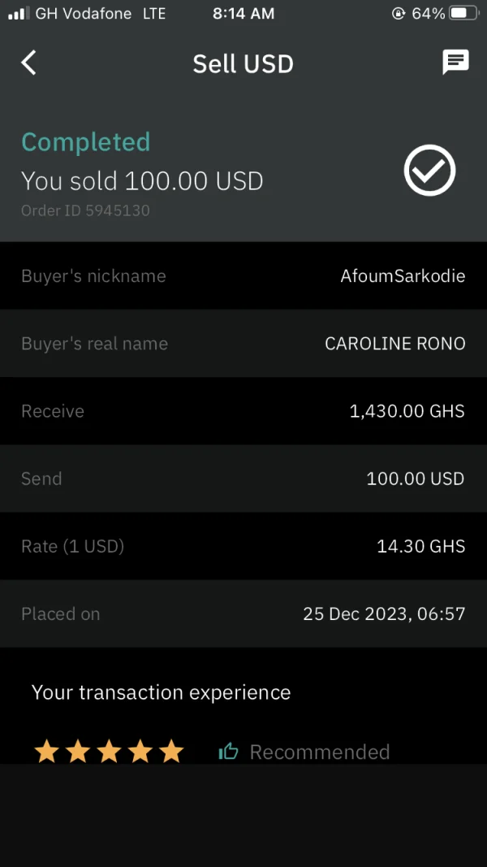Screen dimensions: 487x867
Task: Tap the back arrow icon
Action: click(x=29, y=63)
